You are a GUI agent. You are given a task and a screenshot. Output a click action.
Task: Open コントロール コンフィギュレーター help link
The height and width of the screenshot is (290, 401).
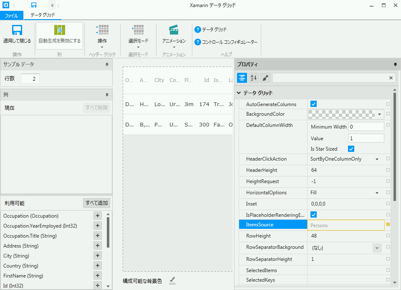point(226,42)
